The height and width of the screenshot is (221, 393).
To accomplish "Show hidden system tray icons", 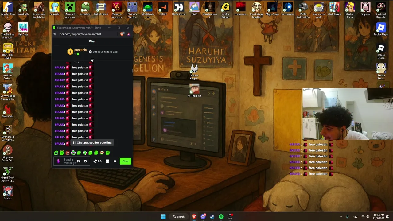I will tap(340, 217).
